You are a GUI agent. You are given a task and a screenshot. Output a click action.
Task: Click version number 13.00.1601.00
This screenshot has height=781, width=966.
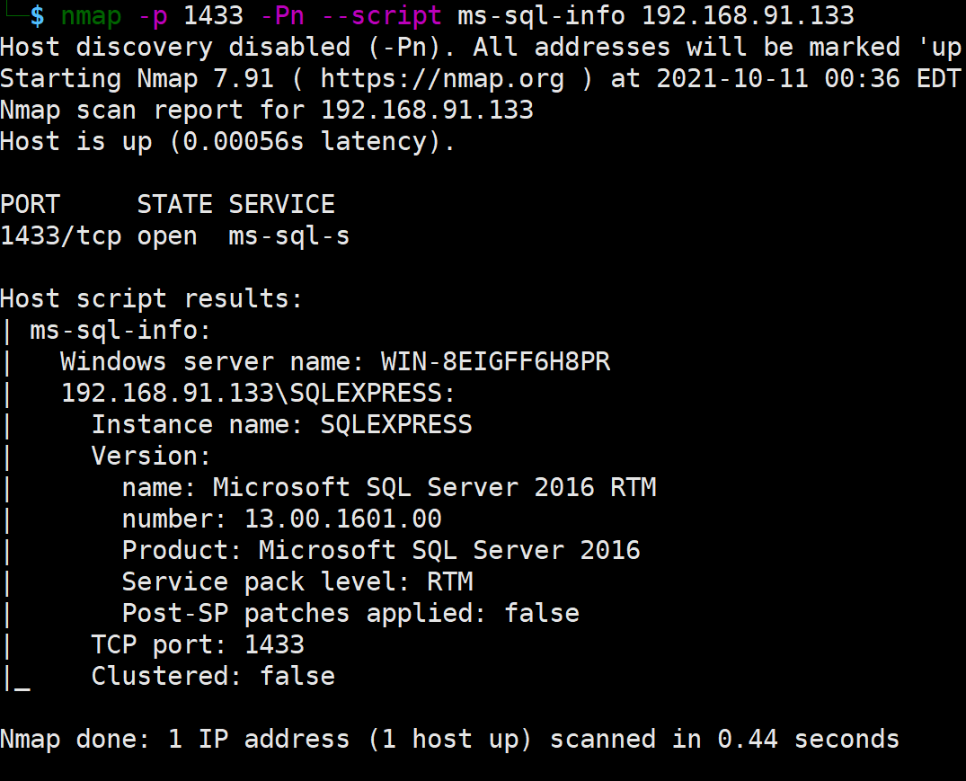(x=343, y=519)
